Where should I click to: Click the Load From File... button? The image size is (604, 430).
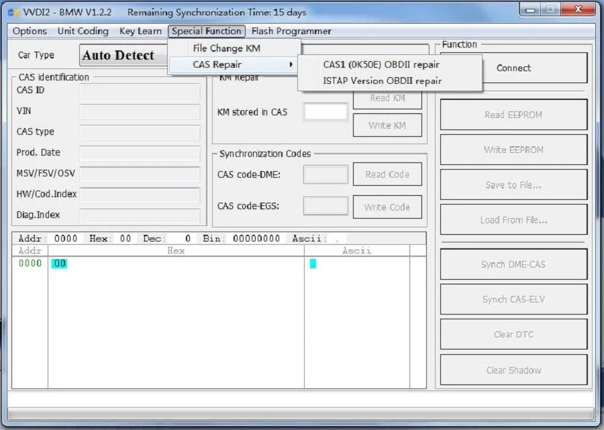tap(513, 220)
